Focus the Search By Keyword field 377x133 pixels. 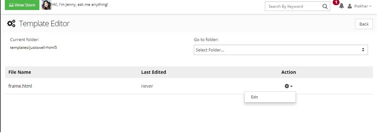click(x=294, y=6)
